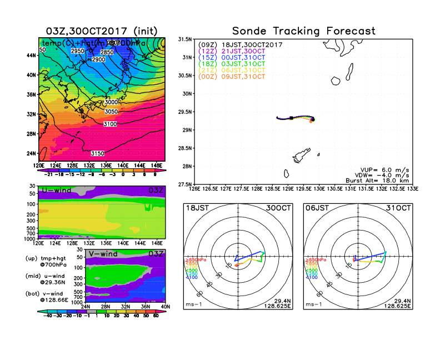Click "<100" in the 06JST hodograph legend
Screen dimensions: 440x340
point(312,277)
